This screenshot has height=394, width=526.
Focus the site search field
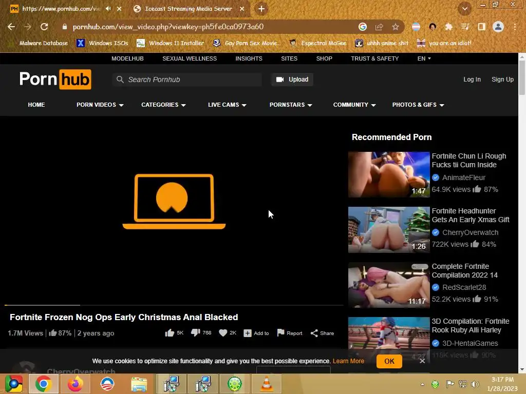(187, 80)
